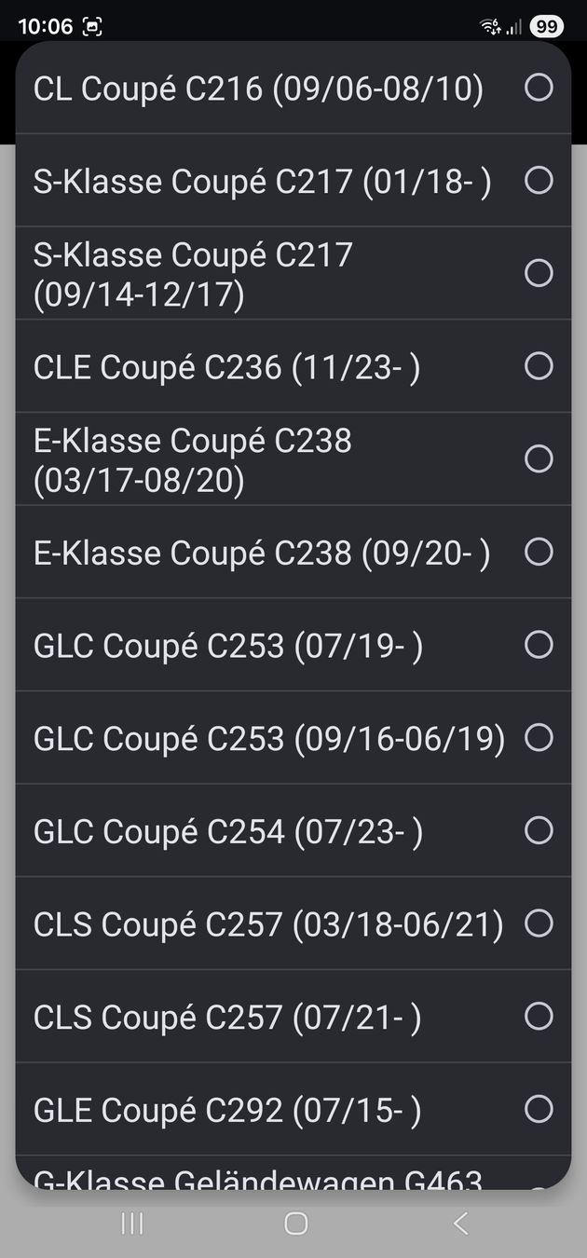The width and height of the screenshot is (587, 1258).
Task: Choose S-Klasse Coupé C217 (01/18- ) radio button
Action: pos(539,180)
